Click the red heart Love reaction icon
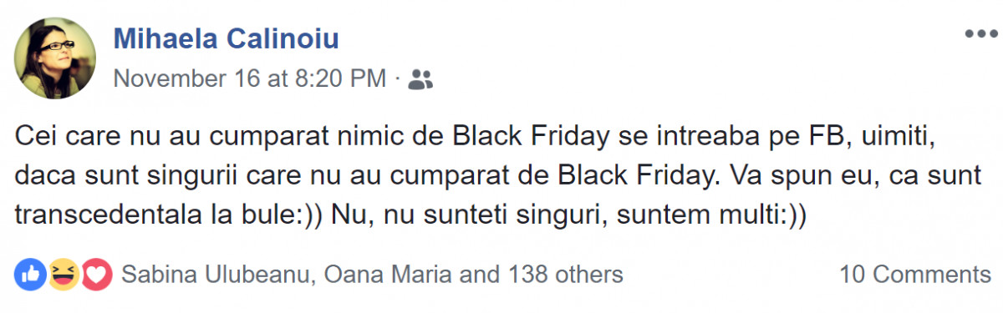 click(x=96, y=274)
